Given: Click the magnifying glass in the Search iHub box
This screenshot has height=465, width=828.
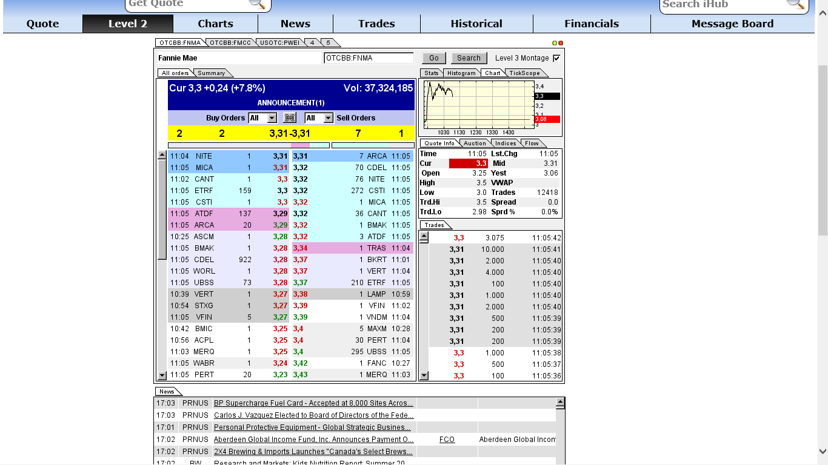Looking at the screenshot, I should pos(796,4).
